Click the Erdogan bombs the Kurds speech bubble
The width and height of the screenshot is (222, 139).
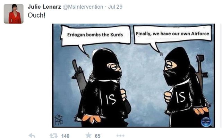click(95, 37)
